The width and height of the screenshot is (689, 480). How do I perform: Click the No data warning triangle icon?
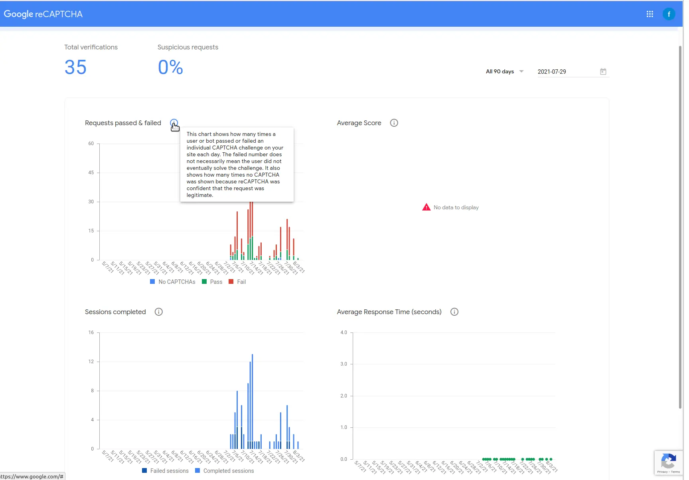(426, 207)
